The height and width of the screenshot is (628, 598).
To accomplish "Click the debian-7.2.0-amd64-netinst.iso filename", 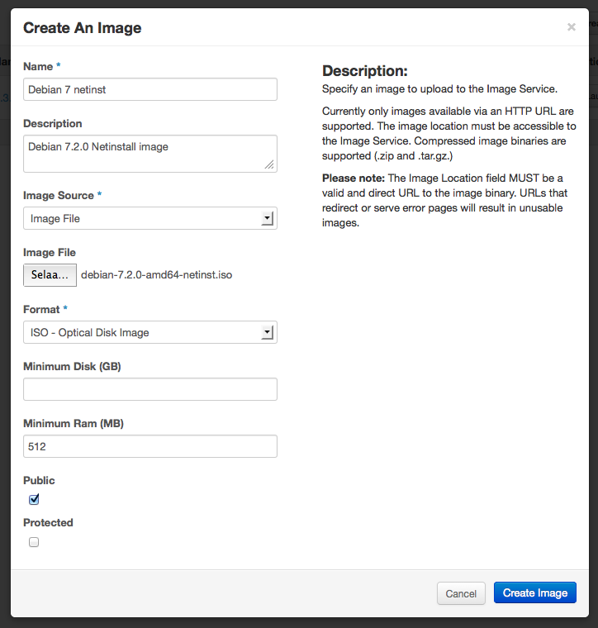I will (156, 275).
